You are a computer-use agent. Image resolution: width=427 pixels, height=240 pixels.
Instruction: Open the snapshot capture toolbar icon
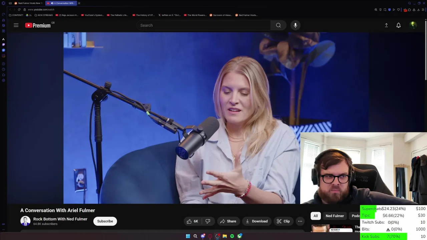(385, 10)
